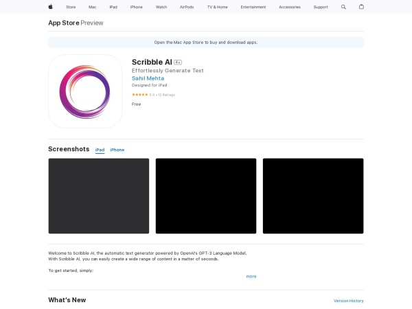Open the search magnifier icon

point(344,7)
